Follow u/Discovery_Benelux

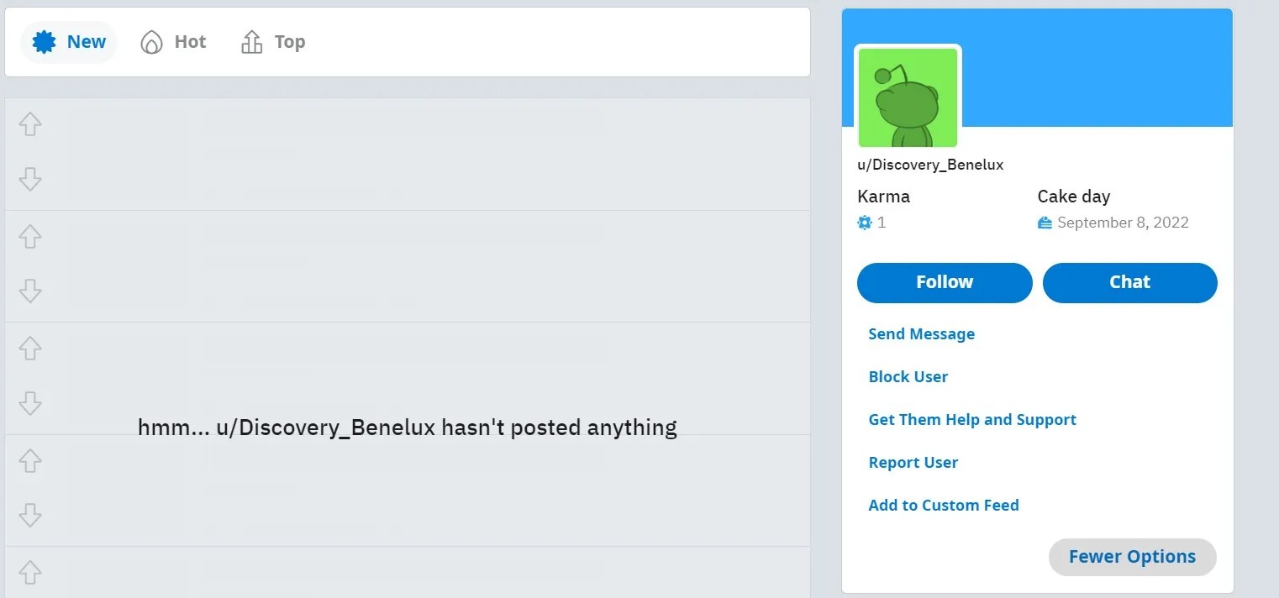944,282
